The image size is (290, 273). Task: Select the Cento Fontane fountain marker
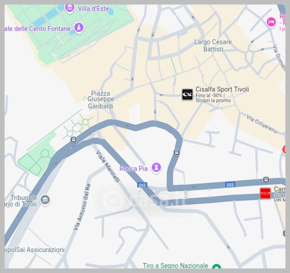(79, 28)
